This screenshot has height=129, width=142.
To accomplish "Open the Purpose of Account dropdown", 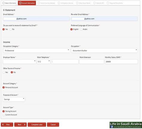I will pyautogui.click(x=14, y=99).
